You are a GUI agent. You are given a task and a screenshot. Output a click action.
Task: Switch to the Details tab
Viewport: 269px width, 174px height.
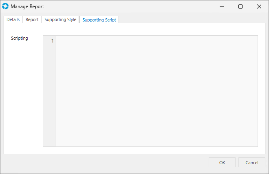coord(13,19)
